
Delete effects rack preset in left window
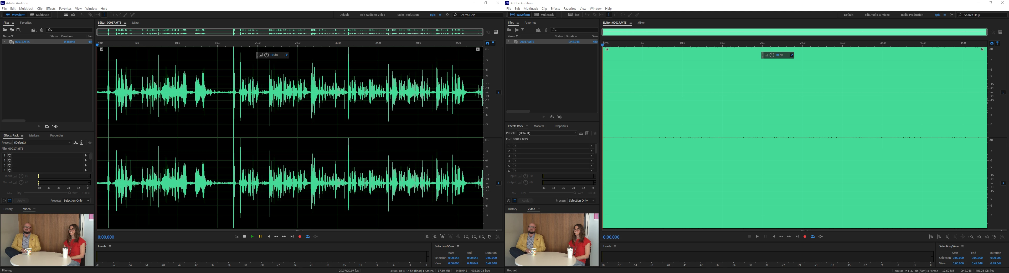[81, 143]
